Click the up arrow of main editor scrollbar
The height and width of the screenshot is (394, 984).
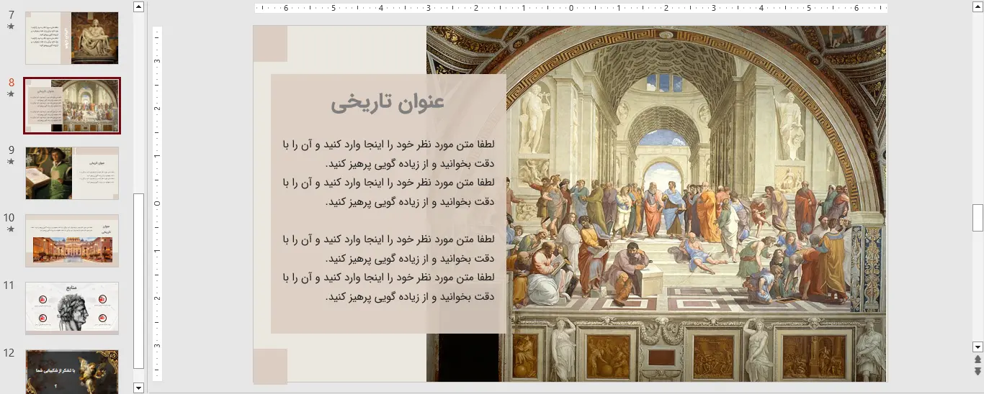point(978,6)
